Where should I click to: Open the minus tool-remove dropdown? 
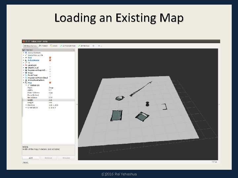pyautogui.click(x=100, y=46)
